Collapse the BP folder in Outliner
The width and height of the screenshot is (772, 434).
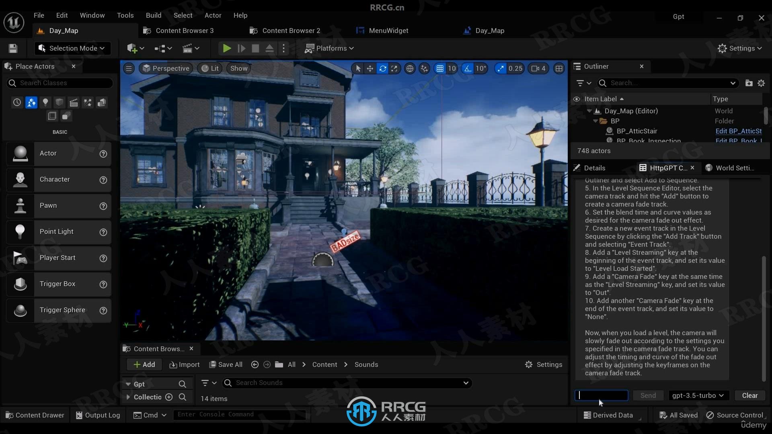click(x=595, y=121)
